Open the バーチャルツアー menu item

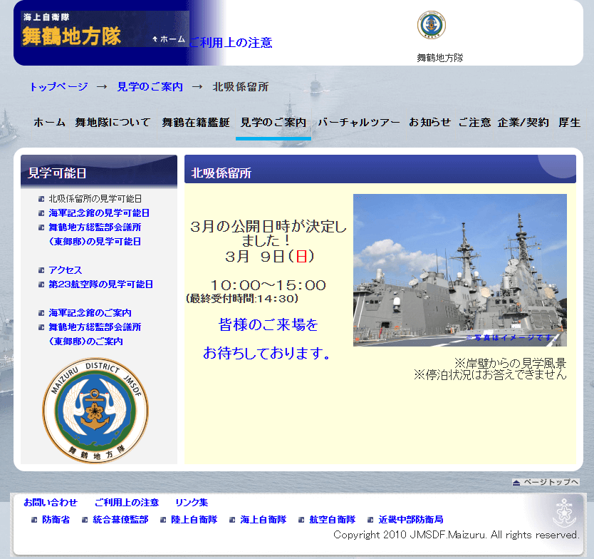click(x=359, y=123)
